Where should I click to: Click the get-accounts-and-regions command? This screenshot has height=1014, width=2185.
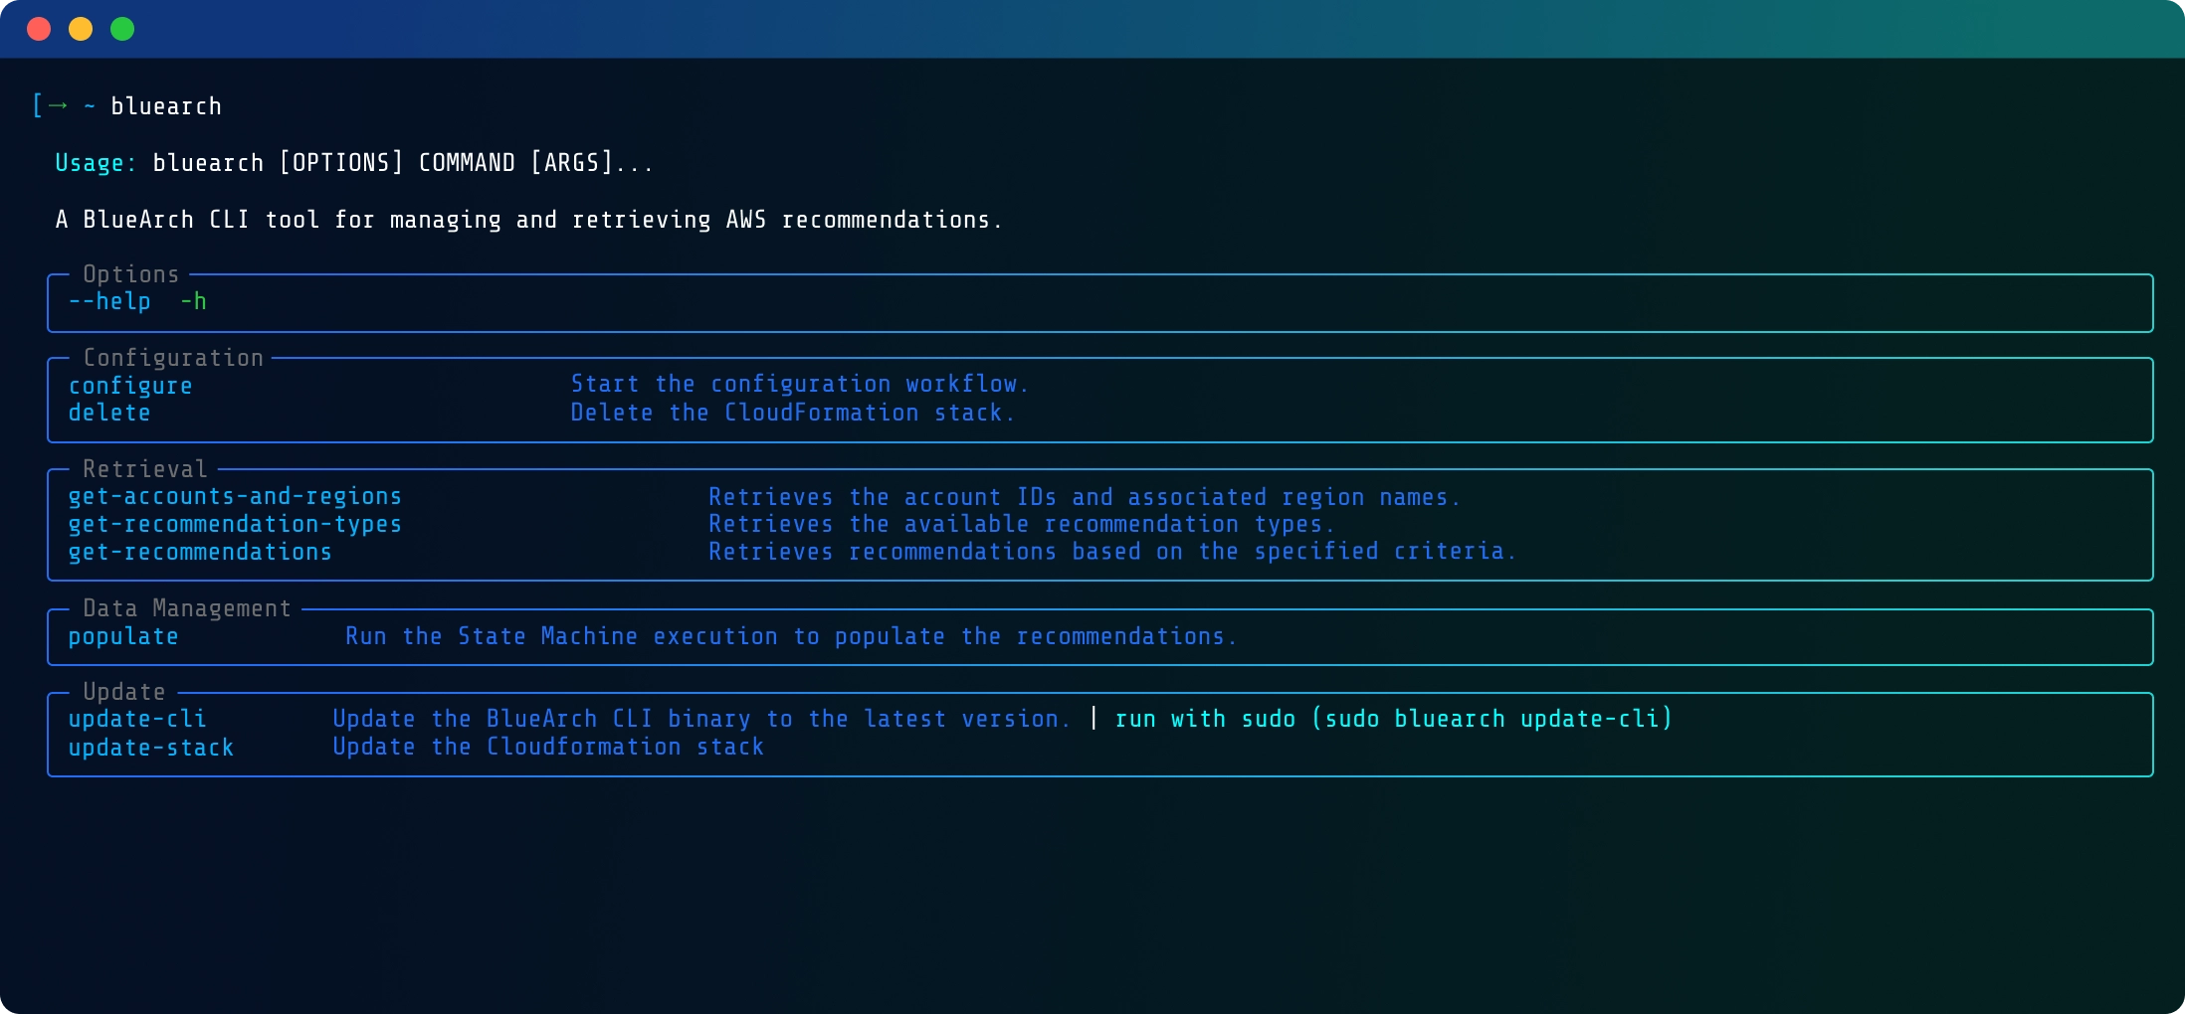(235, 496)
